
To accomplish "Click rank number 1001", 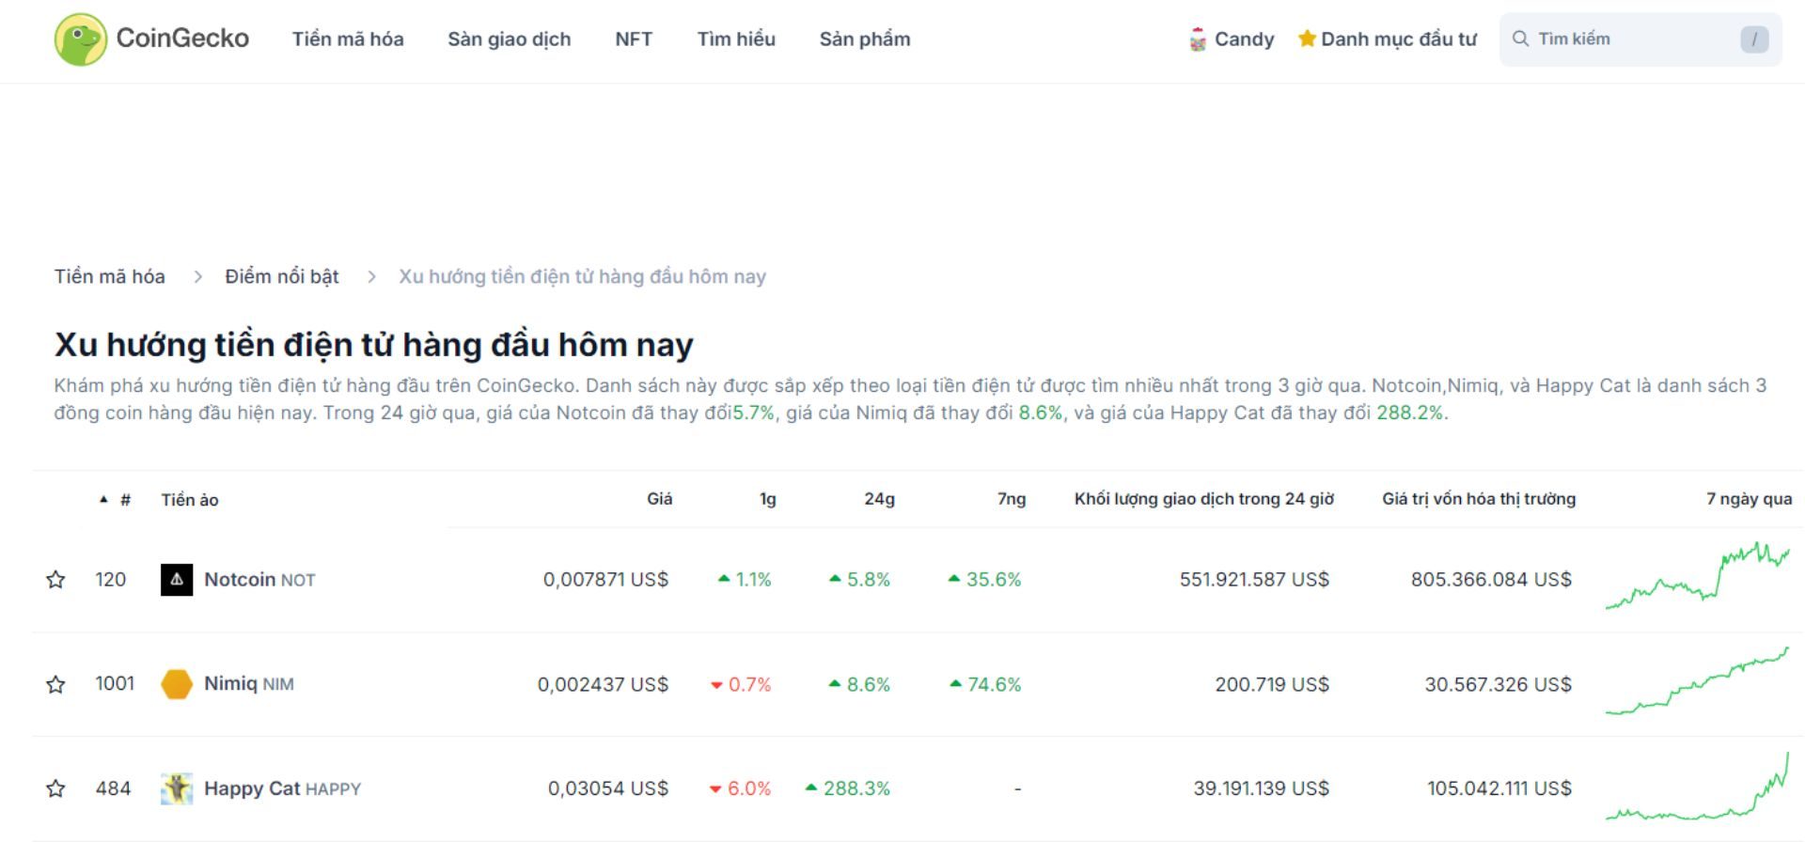I will click(x=115, y=683).
